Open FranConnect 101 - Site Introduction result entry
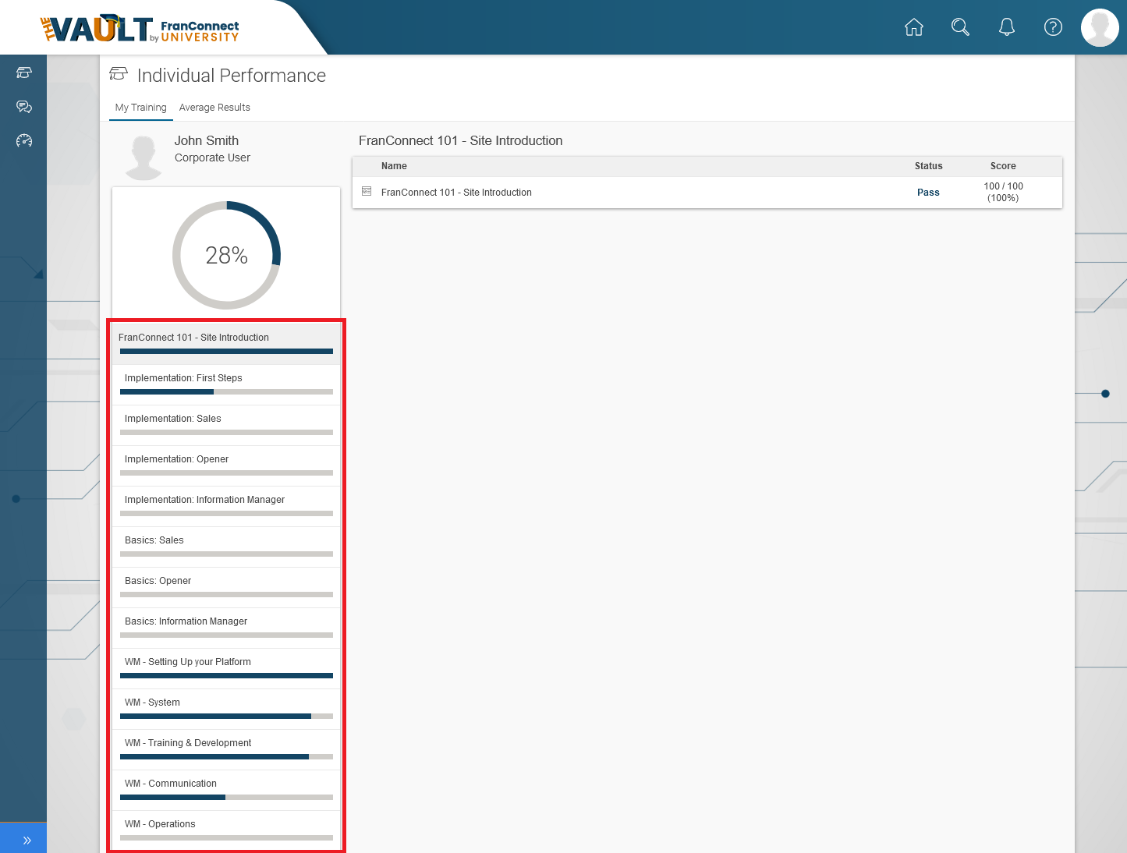The image size is (1127, 853). [x=456, y=192]
